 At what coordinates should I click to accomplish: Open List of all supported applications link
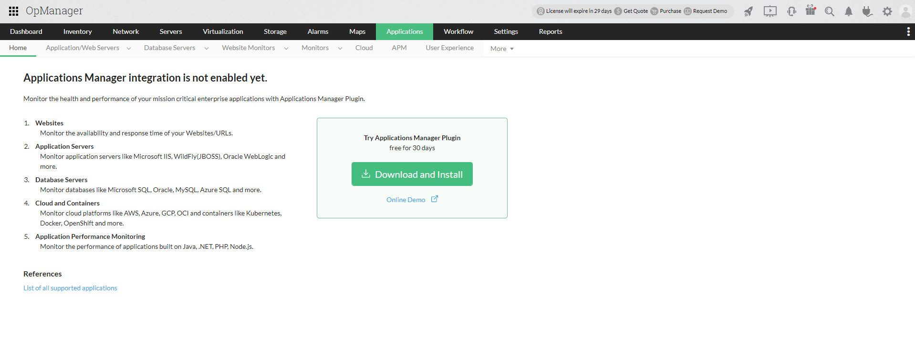click(70, 288)
